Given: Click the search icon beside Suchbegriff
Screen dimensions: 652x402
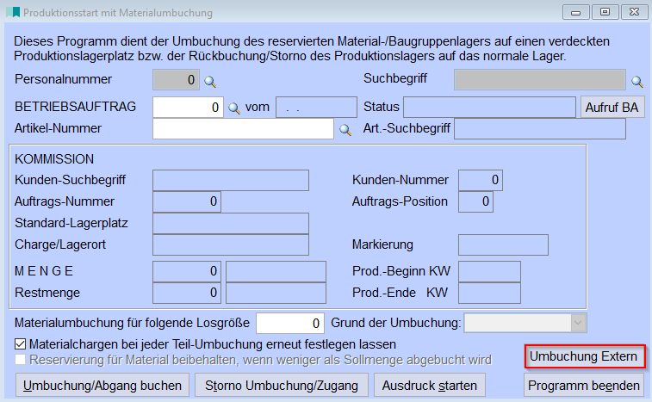Looking at the screenshot, I should (637, 81).
